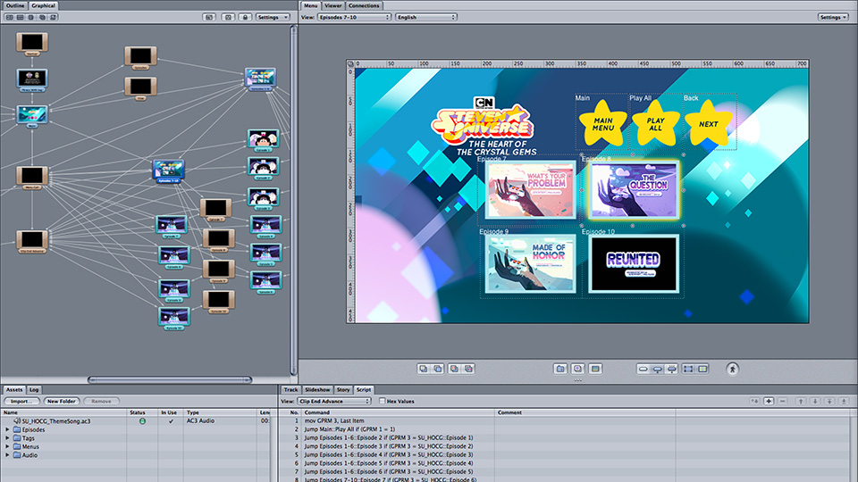The width and height of the screenshot is (858, 482).
Task: Click the New Folder button
Action: click(x=62, y=401)
